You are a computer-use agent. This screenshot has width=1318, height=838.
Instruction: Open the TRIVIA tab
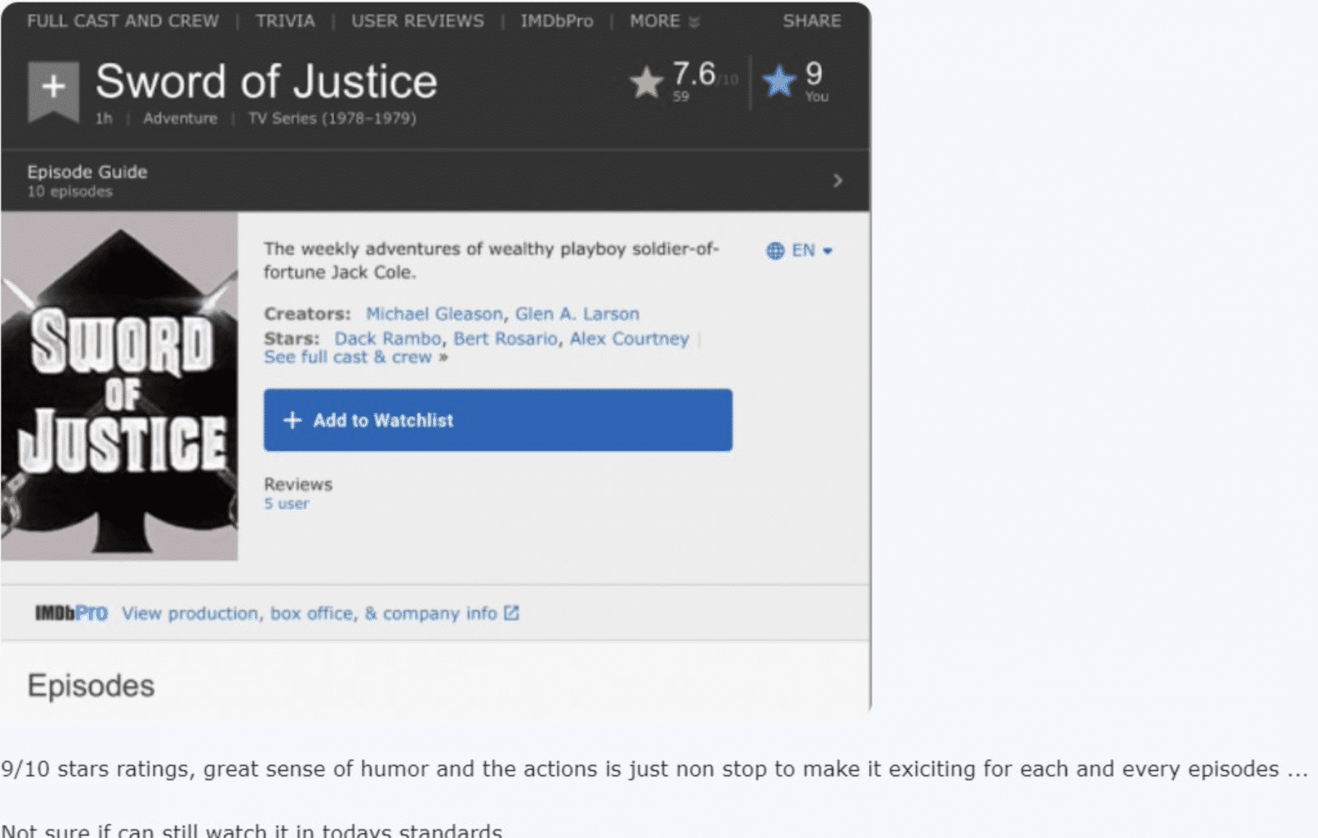[285, 21]
